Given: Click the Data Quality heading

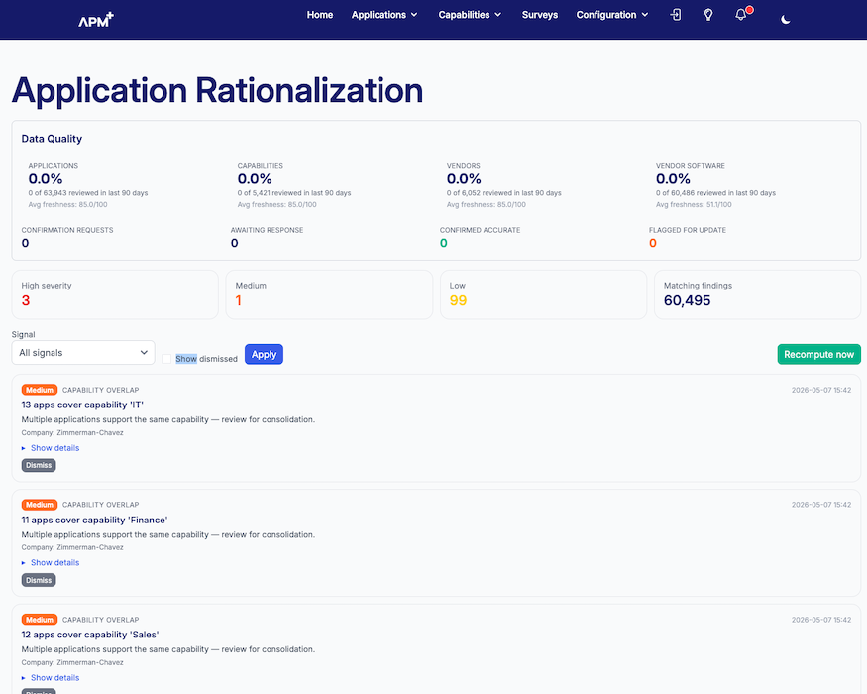Looking at the screenshot, I should coord(52,139).
